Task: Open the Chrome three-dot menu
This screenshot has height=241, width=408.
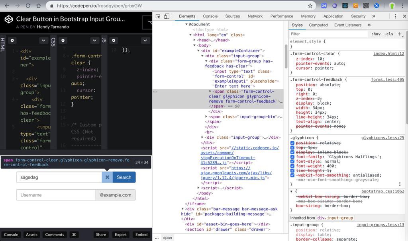Action: coord(403,6)
